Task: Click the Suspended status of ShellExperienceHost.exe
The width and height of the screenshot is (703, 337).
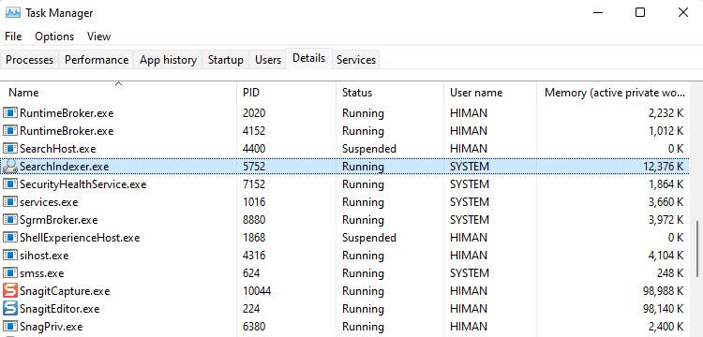Action: 369,238
